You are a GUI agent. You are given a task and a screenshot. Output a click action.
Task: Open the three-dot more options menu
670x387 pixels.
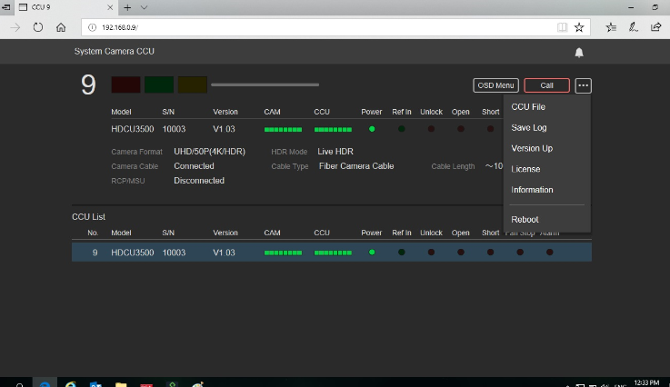click(583, 85)
